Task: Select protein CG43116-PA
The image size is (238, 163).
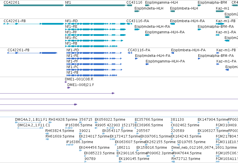Action: pos(130,53)
